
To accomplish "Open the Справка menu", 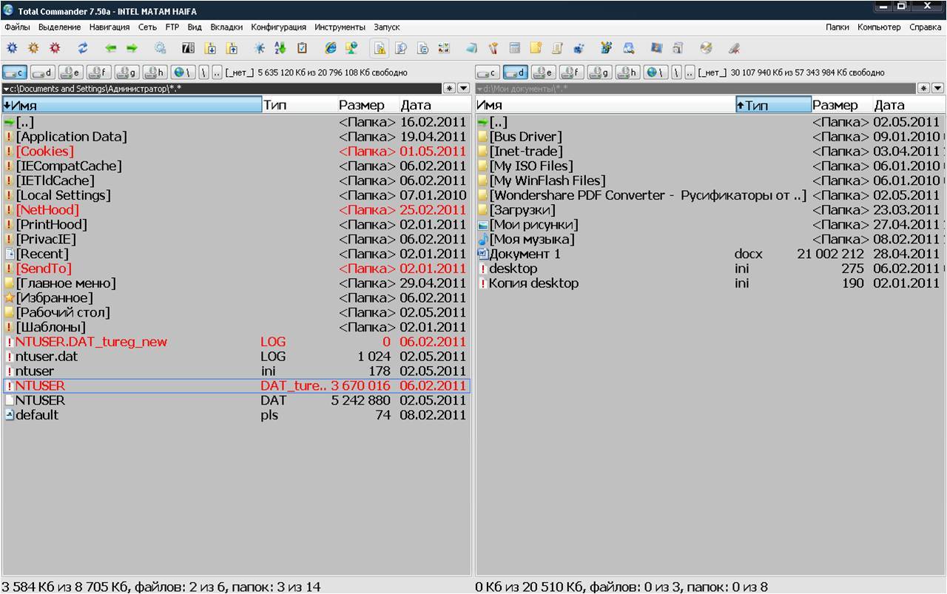I will point(926,27).
